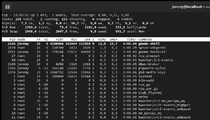Click the pipewire-pulse process entry

click(152, 68)
